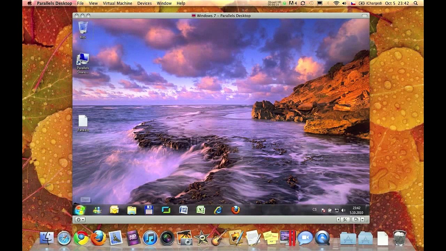Launch Windows Live Messenger from the taskbar

coord(97,210)
